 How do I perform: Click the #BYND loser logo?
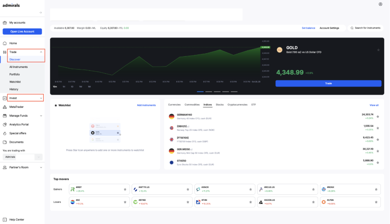point(135,202)
